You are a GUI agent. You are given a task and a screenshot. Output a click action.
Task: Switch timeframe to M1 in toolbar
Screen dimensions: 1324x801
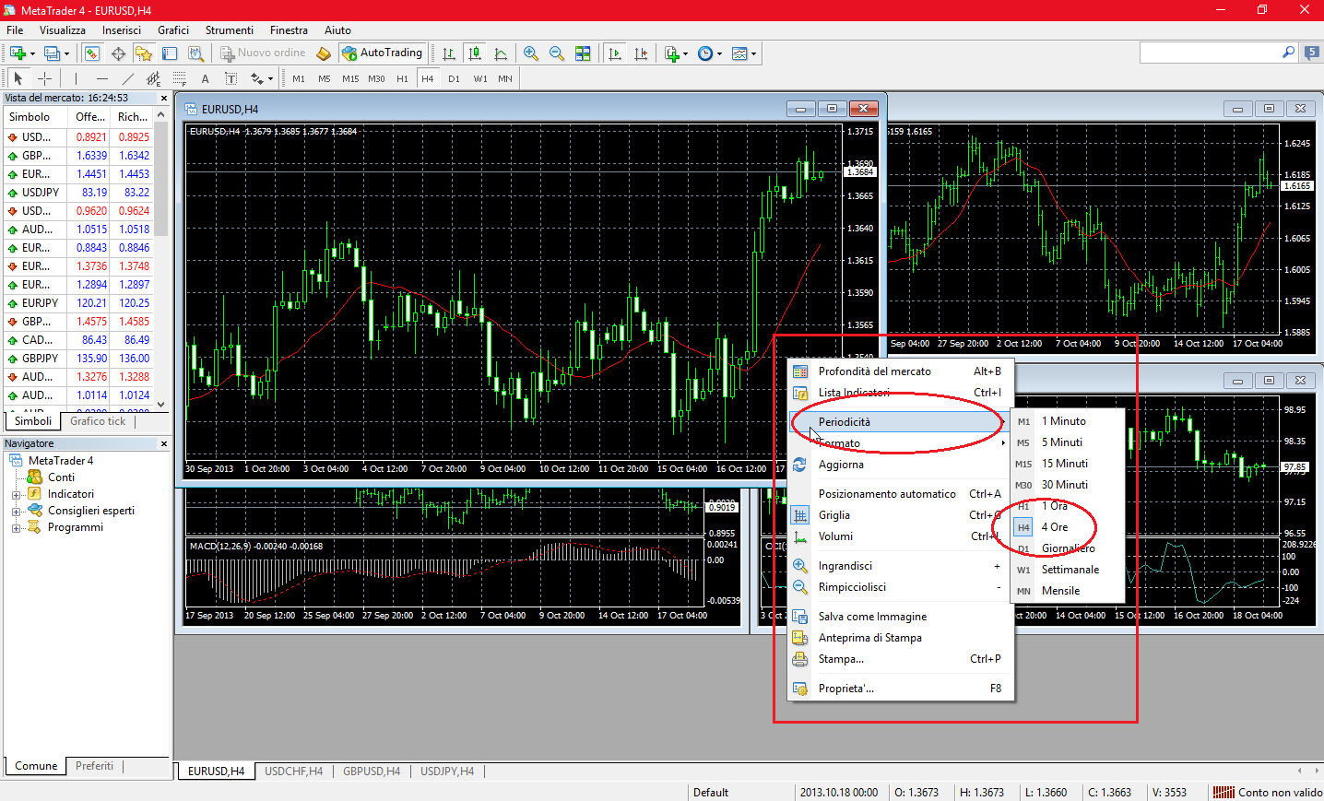tap(299, 78)
